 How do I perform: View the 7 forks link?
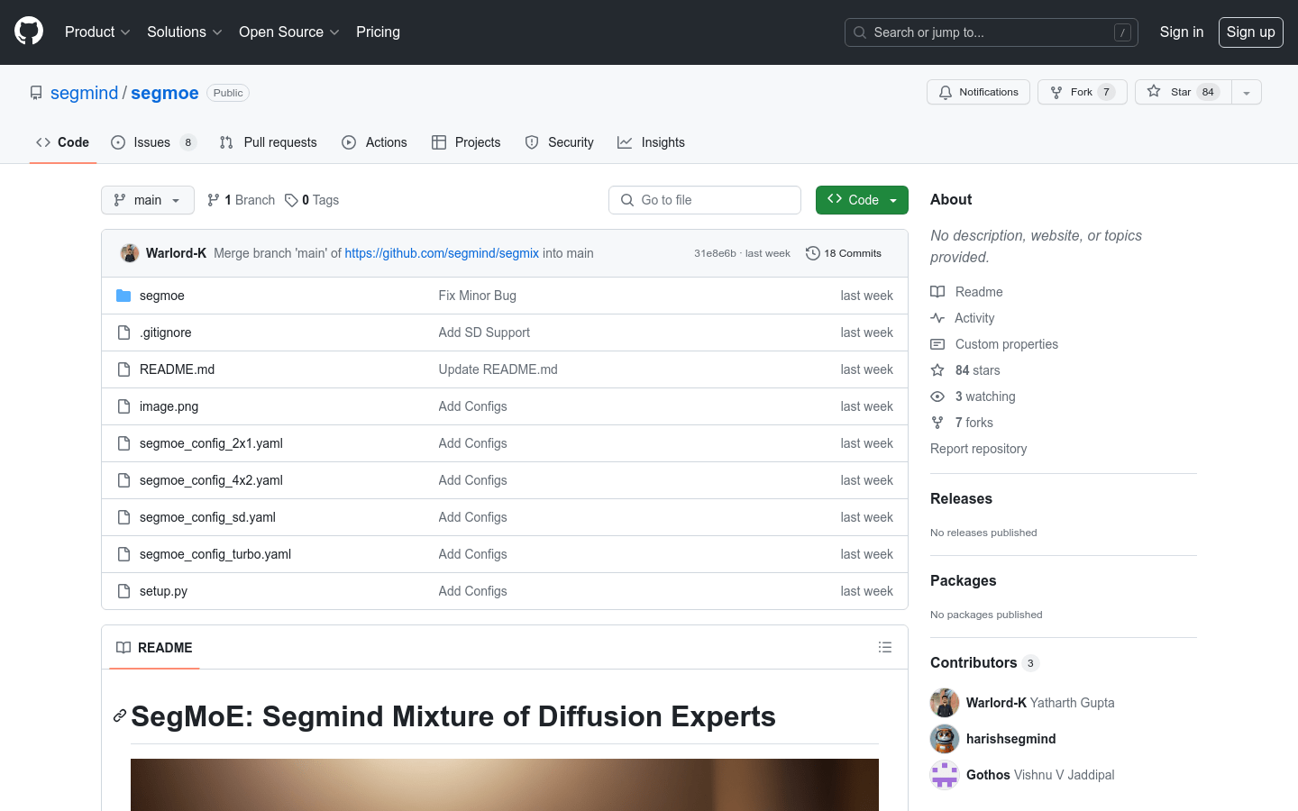[962, 423]
